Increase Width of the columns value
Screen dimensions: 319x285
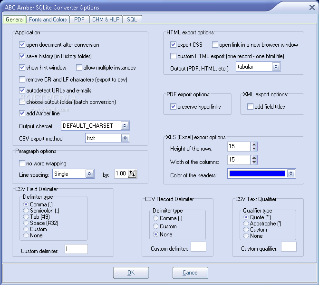click(x=254, y=157)
